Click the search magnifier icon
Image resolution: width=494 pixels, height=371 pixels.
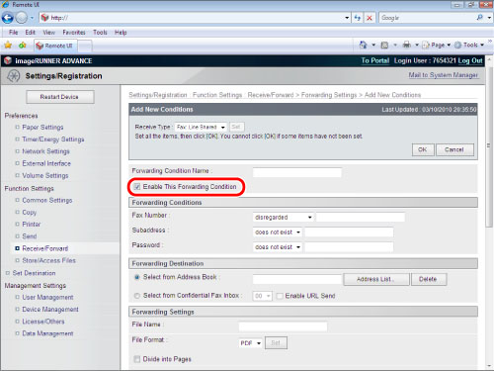pyautogui.click(x=479, y=18)
